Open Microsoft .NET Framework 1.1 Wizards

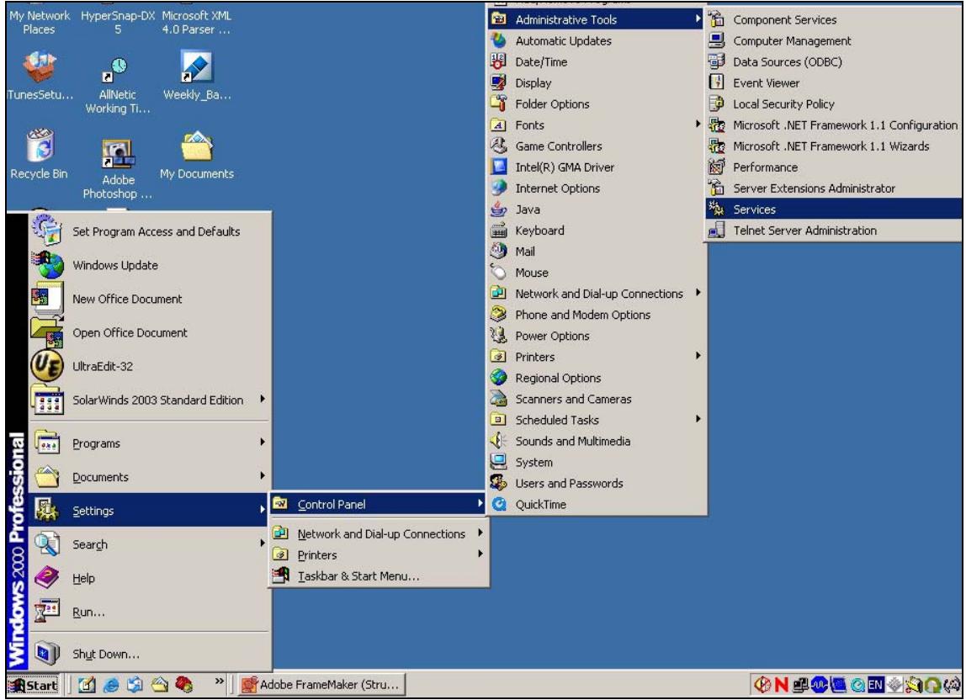pyautogui.click(x=834, y=146)
